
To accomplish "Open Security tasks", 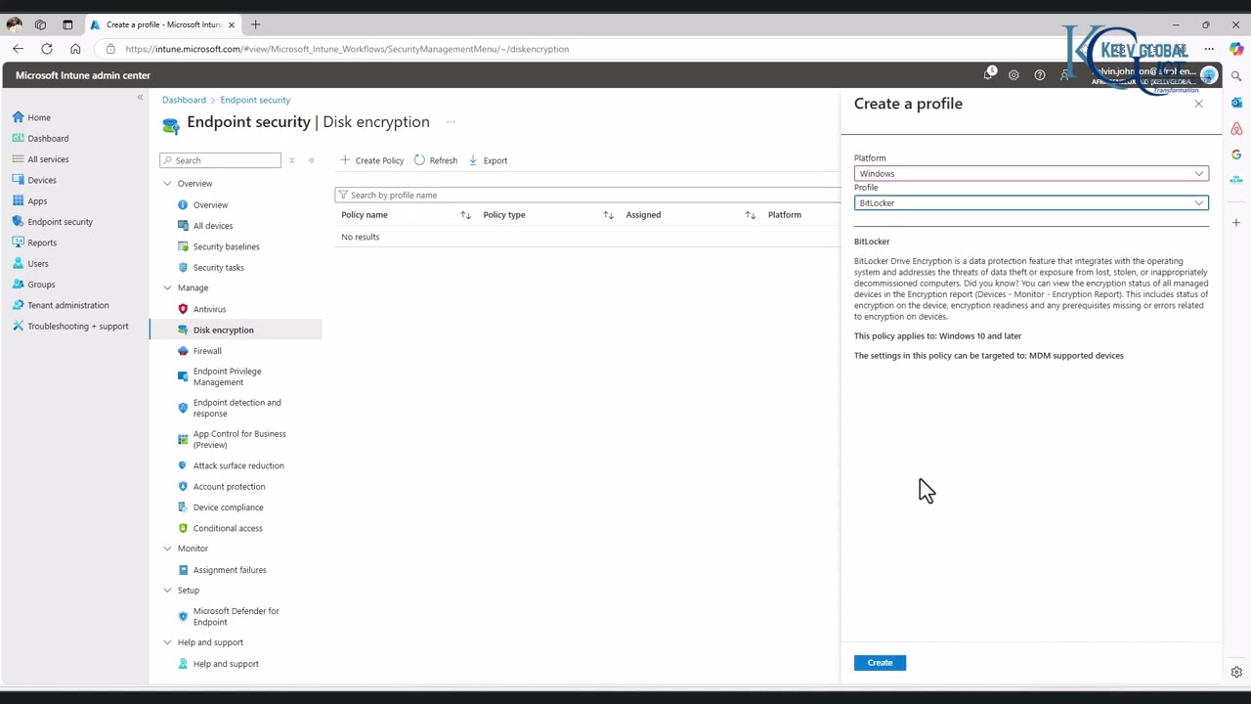I will [218, 267].
